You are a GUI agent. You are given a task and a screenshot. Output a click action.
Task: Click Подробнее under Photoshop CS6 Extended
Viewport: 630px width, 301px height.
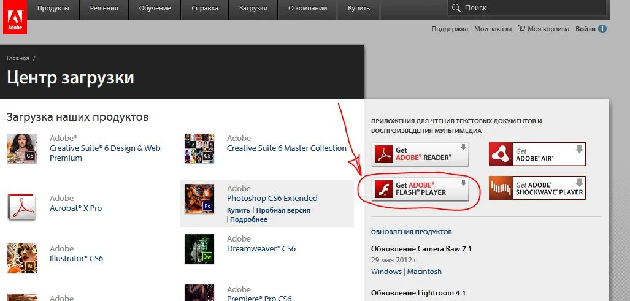[248, 219]
